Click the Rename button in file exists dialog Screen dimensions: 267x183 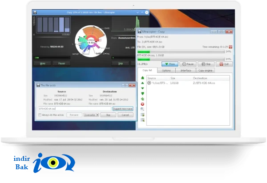click(x=74, y=115)
